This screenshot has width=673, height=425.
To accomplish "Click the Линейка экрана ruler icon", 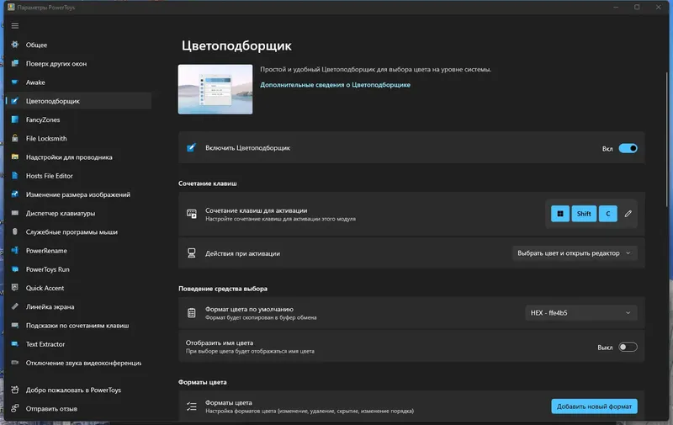I will point(15,306).
